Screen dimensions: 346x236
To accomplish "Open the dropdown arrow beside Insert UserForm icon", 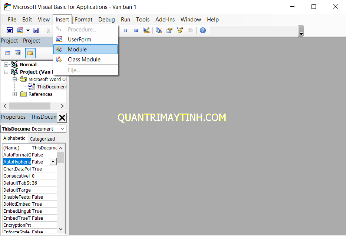I will pyautogui.click(x=28, y=30).
